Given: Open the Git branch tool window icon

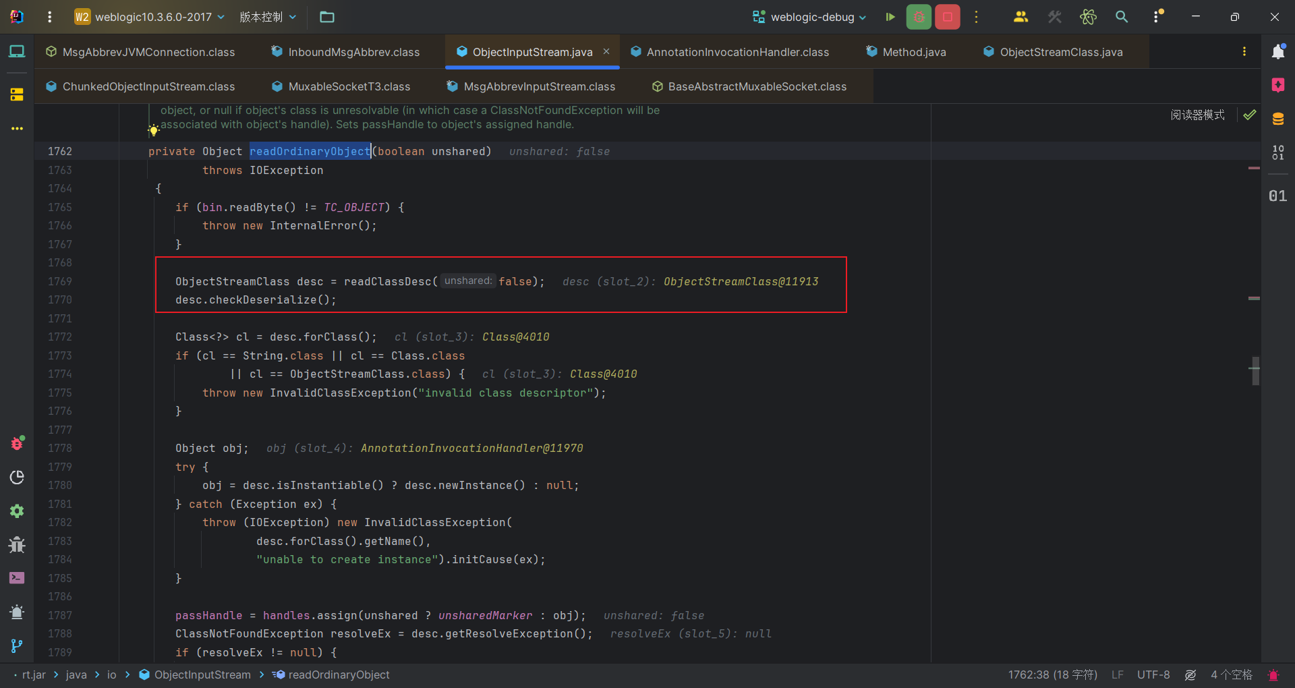Looking at the screenshot, I should (x=17, y=646).
